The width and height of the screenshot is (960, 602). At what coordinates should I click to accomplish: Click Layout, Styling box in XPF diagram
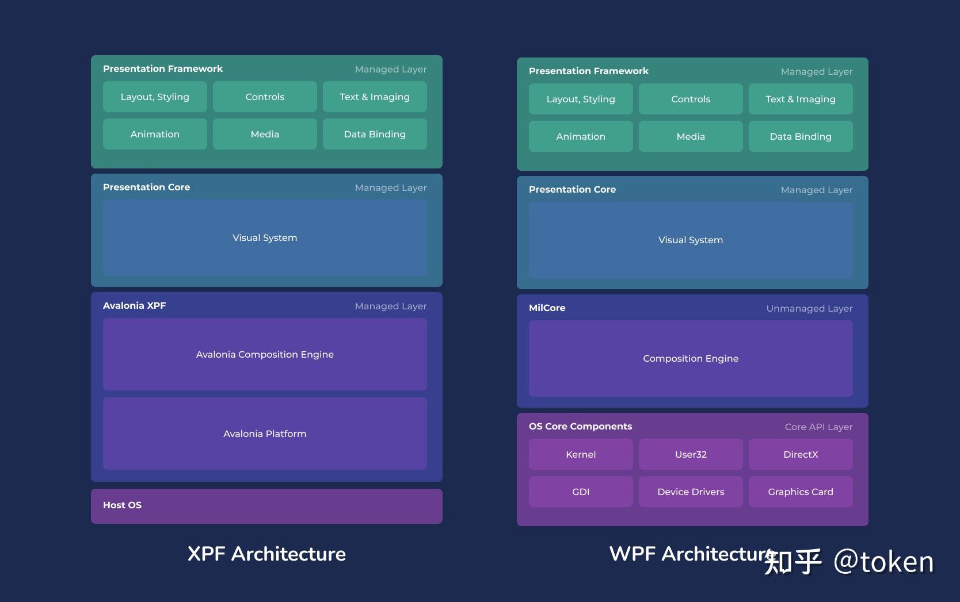(155, 97)
